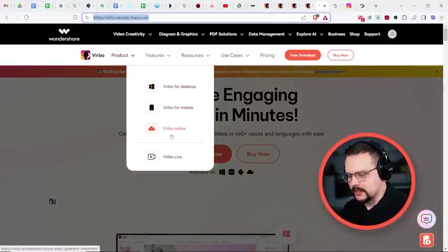Click the Wondershare logo

coord(64,35)
